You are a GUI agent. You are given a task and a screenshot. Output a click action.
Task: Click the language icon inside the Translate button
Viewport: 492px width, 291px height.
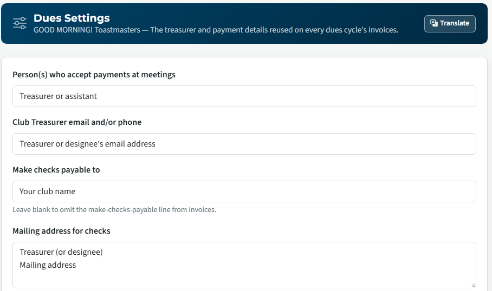pos(433,23)
